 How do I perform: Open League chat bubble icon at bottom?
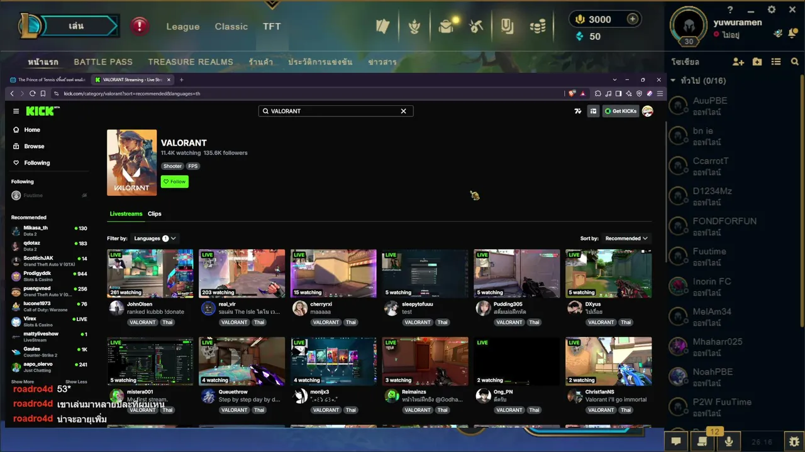[x=676, y=441]
